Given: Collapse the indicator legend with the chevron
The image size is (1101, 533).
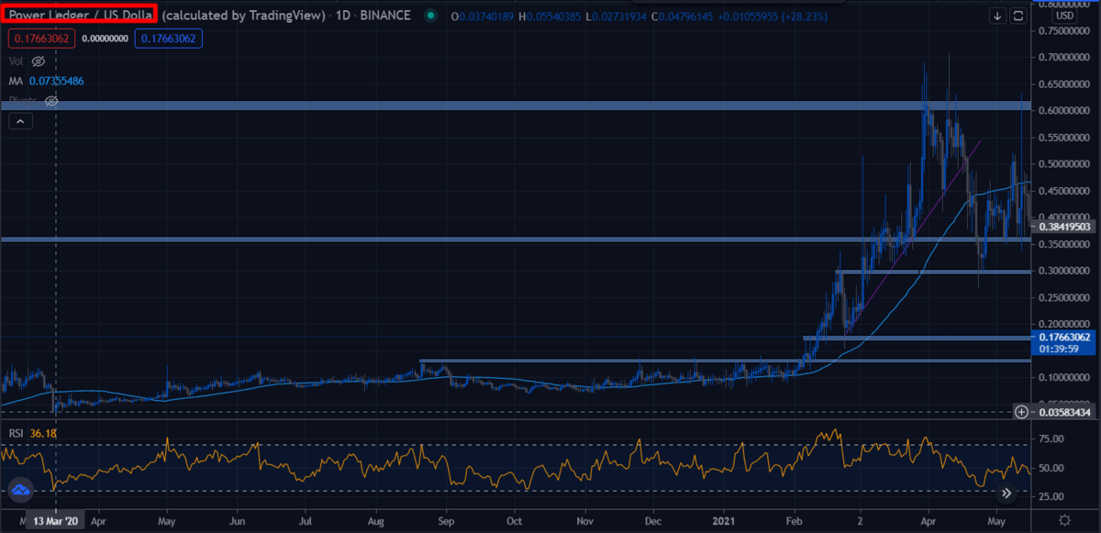Looking at the screenshot, I should 20,121.
